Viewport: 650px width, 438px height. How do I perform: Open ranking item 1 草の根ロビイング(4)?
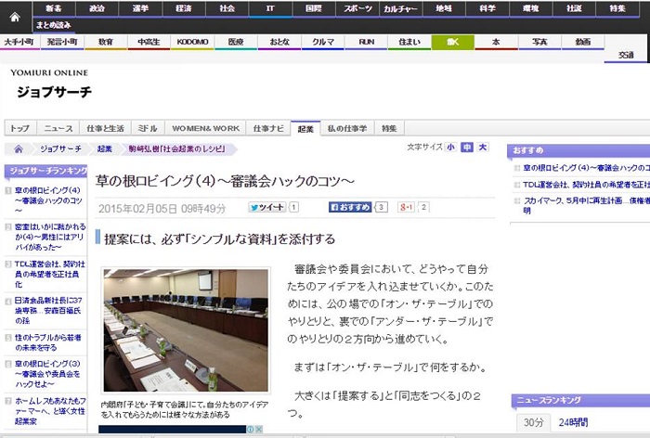[x=48, y=200]
